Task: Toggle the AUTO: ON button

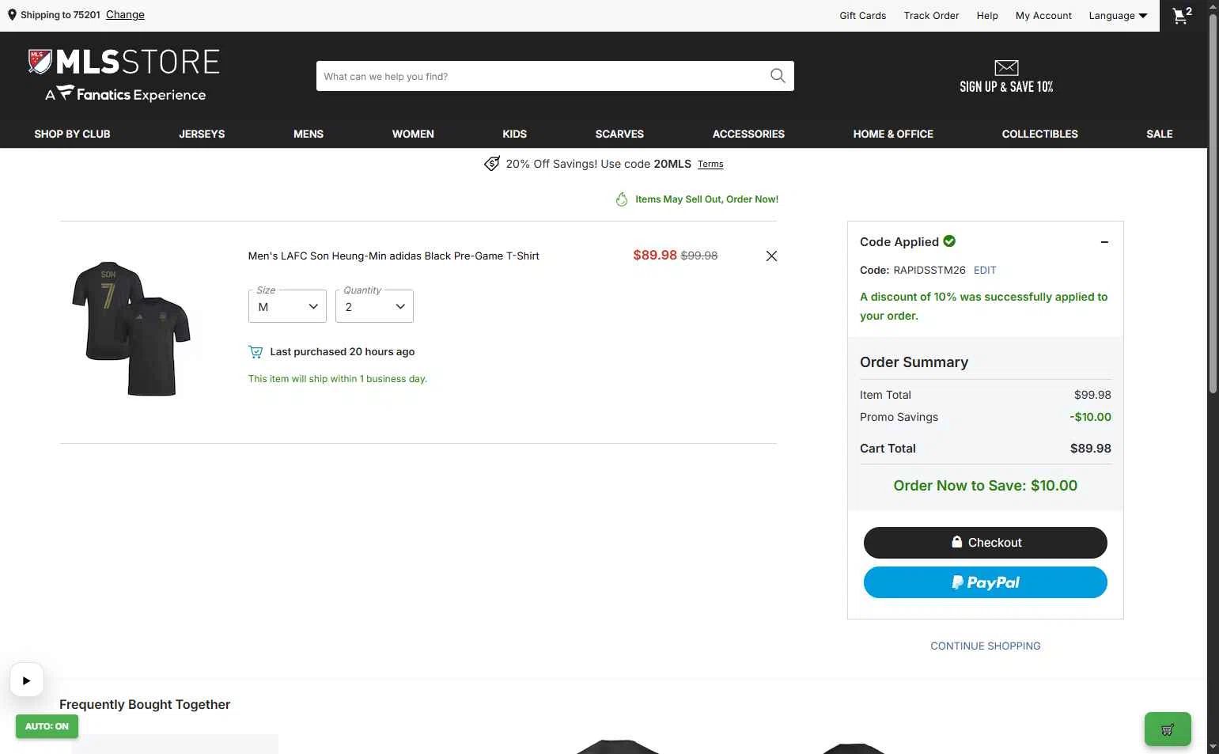Action: tap(47, 726)
